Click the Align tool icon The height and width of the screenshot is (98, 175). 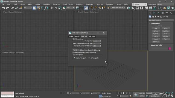133,8
